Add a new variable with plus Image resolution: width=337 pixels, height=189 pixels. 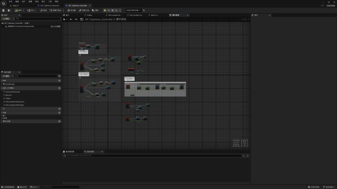pos(59,112)
